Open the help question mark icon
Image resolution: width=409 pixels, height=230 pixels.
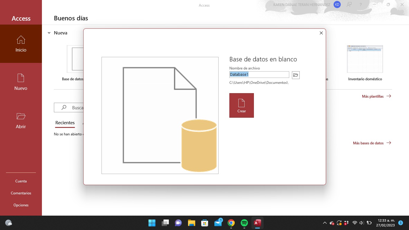pyautogui.click(x=361, y=4)
